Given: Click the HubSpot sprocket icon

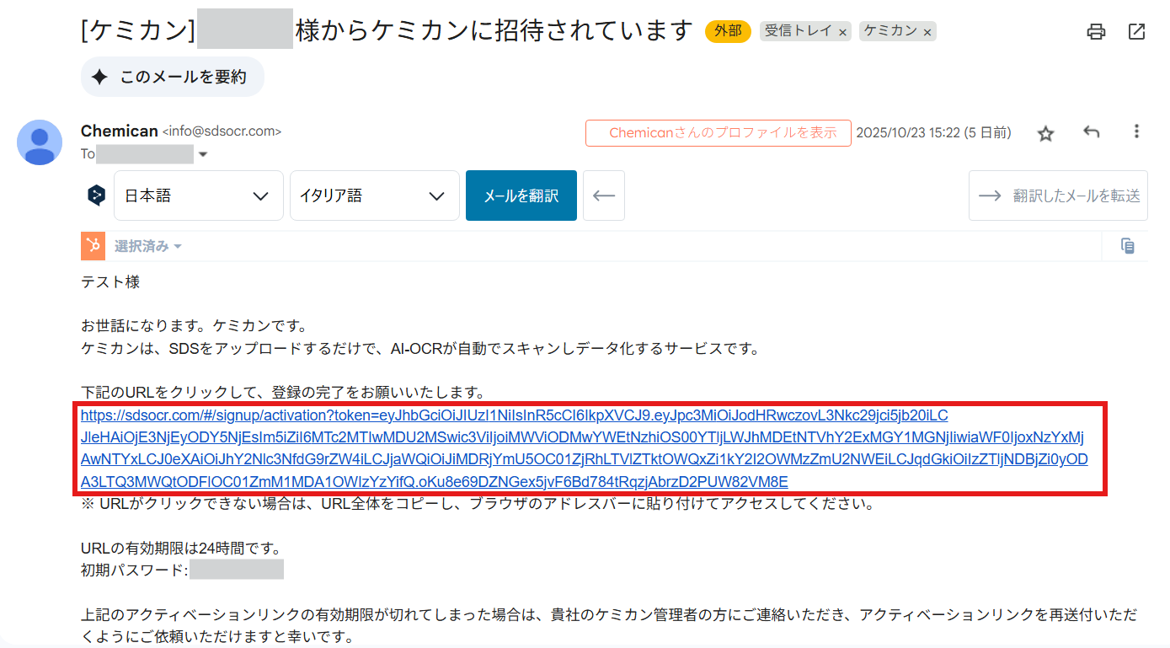Looking at the screenshot, I should (93, 246).
